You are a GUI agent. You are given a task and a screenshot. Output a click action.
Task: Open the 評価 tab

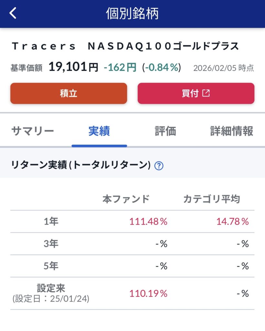pos(165,131)
